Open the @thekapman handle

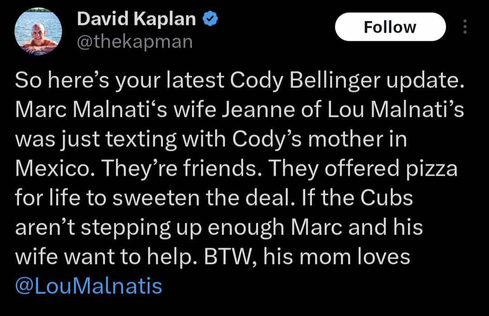[x=135, y=42]
